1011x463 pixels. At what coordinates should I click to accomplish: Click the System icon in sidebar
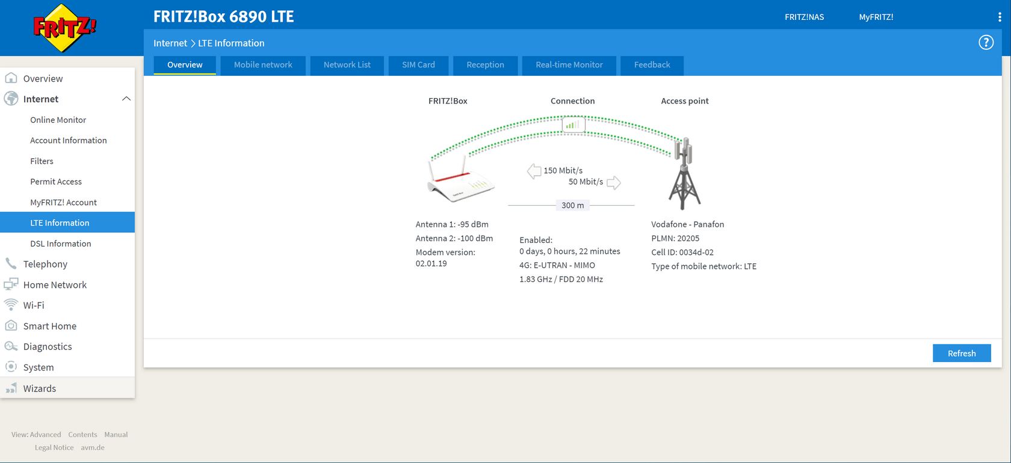click(11, 367)
